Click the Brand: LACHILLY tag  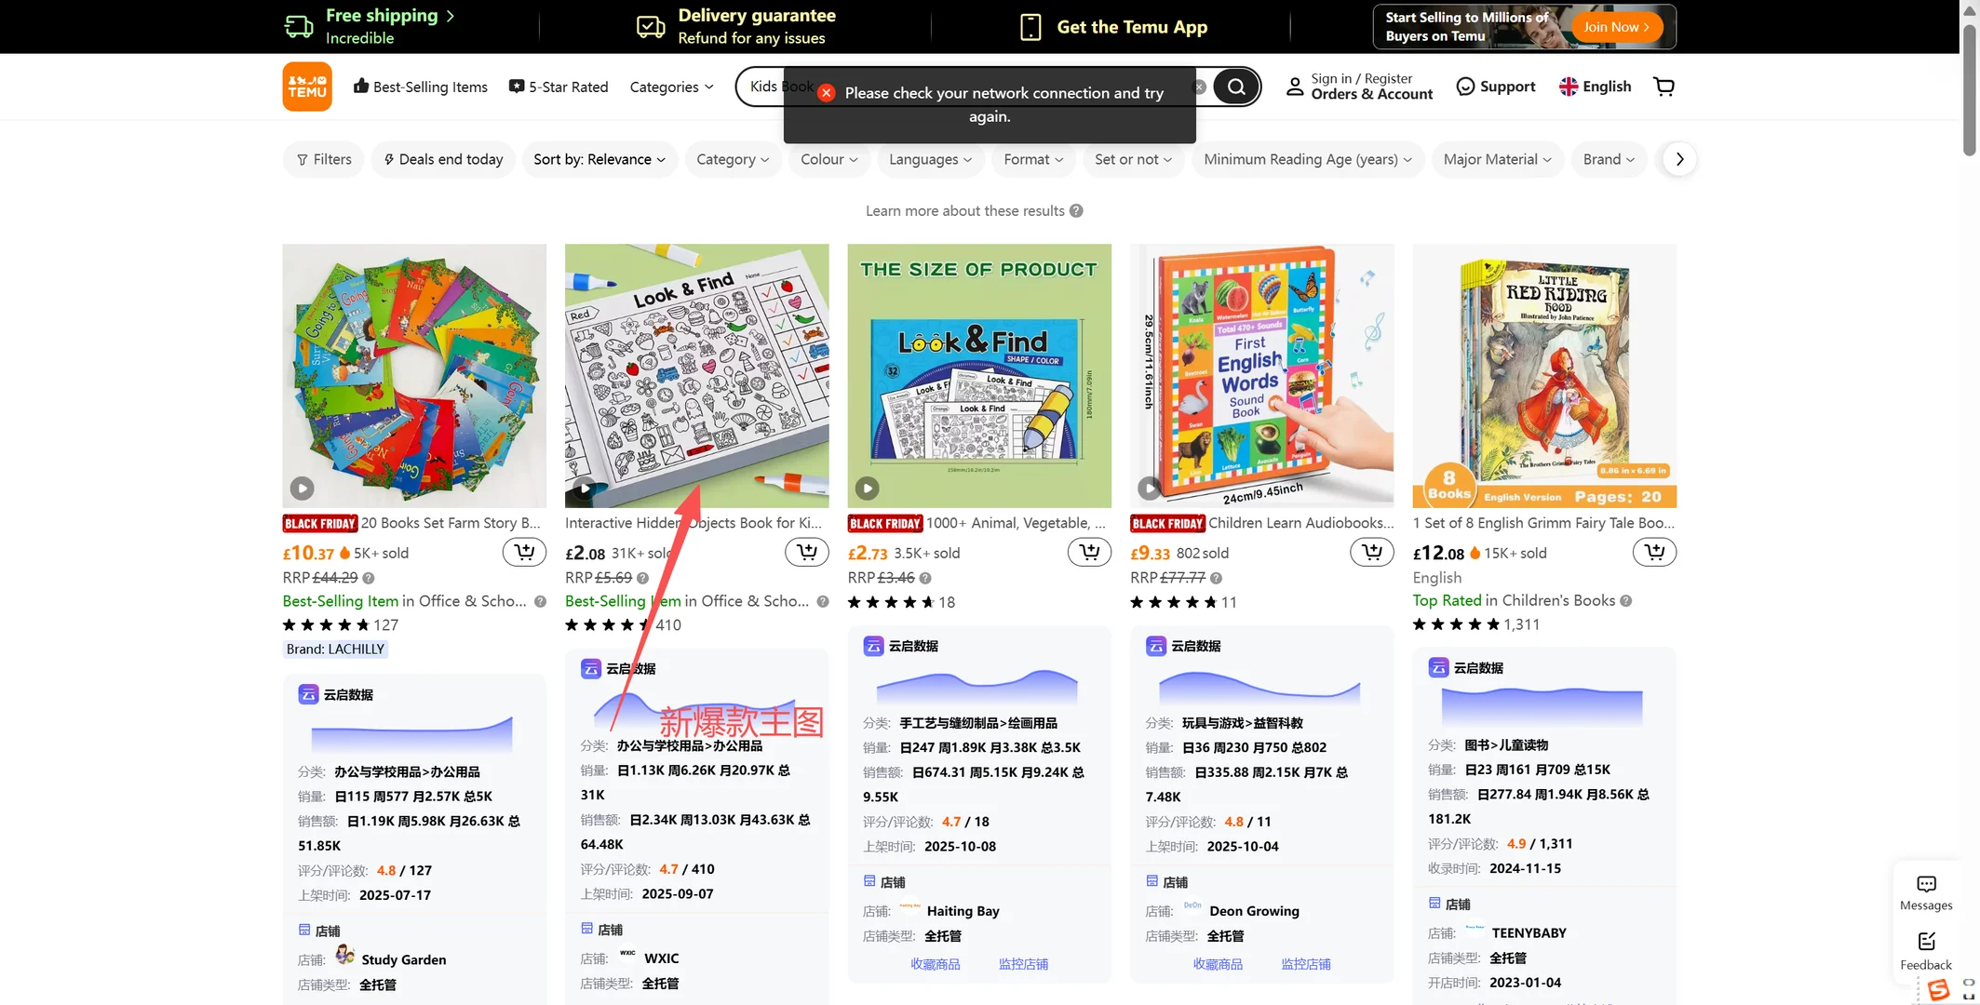tap(335, 649)
